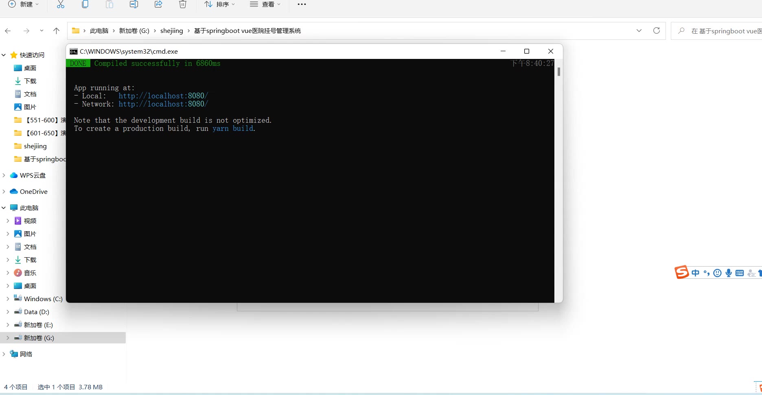Screen dimensions: 762x395
Task: Minimize the cmd.exe window
Action: pos(503,51)
